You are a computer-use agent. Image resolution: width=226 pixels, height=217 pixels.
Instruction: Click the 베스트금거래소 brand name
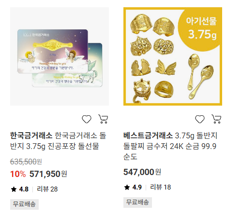148,136
